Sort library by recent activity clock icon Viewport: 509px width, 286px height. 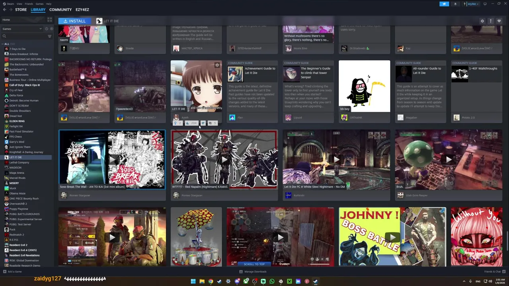(46, 29)
